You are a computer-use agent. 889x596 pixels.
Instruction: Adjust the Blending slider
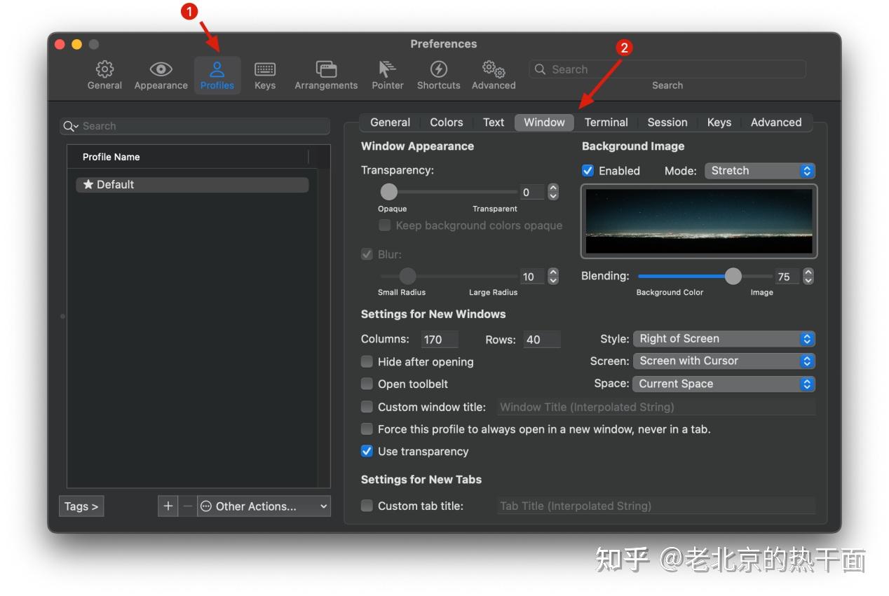[x=733, y=277]
